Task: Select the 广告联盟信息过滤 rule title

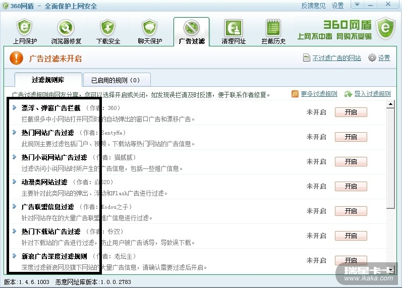Action: (48, 207)
